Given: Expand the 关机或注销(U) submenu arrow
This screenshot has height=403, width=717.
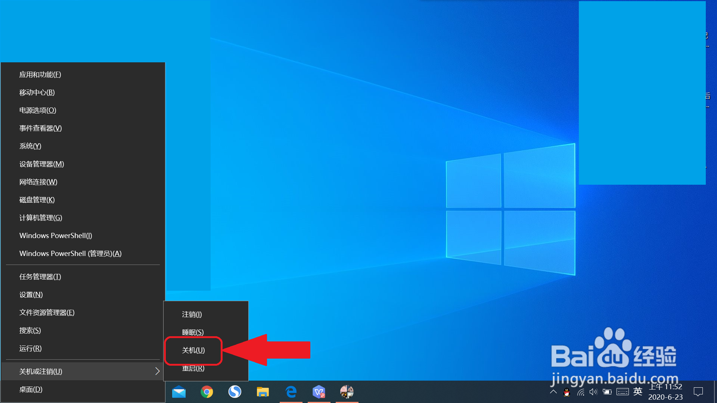Looking at the screenshot, I should (157, 371).
